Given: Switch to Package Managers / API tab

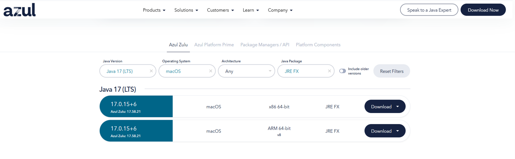Looking at the screenshot, I should tap(265, 45).
